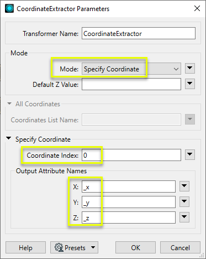Open the arrow menu beside X attribute
This screenshot has height=259, width=206.
click(184, 187)
